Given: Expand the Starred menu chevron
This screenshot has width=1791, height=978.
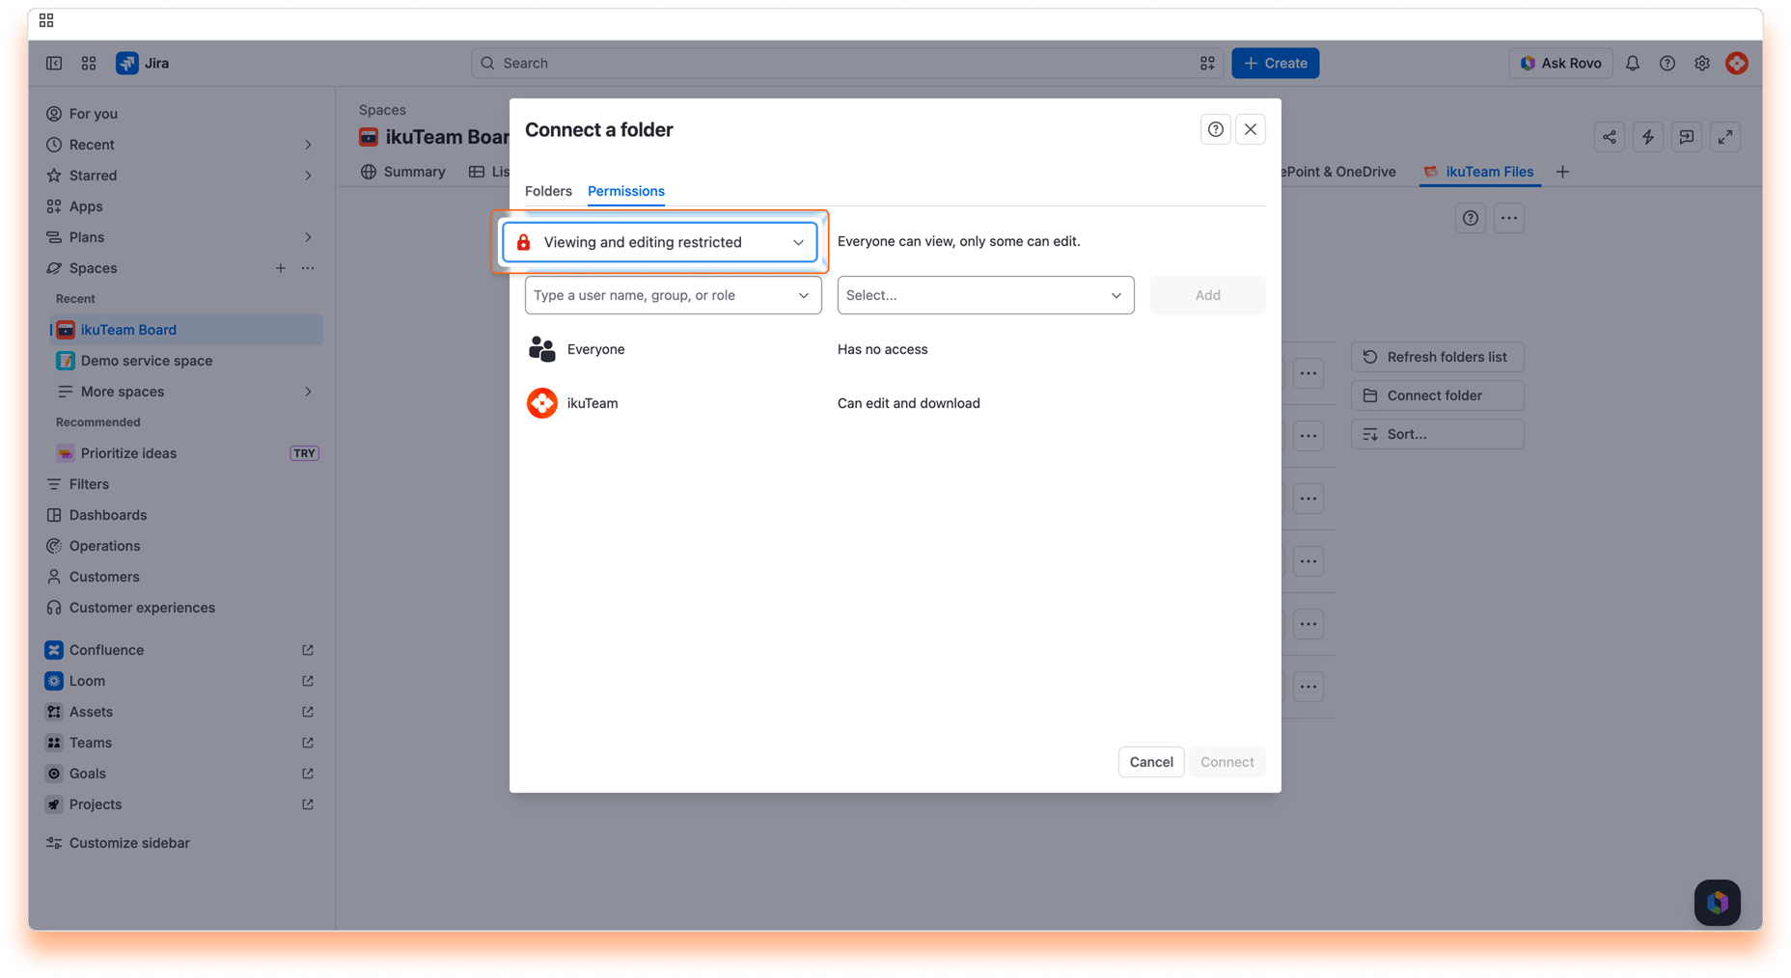Looking at the screenshot, I should tap(308, 176).
